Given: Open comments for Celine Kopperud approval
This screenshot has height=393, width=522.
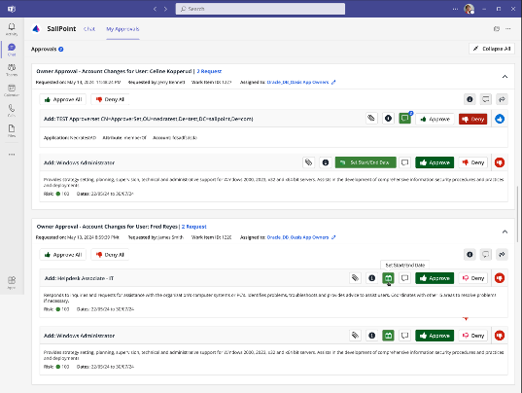Looking at the screenshot, I should (486, 99).
